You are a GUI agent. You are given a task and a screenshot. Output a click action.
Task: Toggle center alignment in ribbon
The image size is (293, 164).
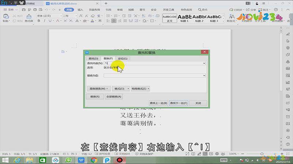point(114,21)
